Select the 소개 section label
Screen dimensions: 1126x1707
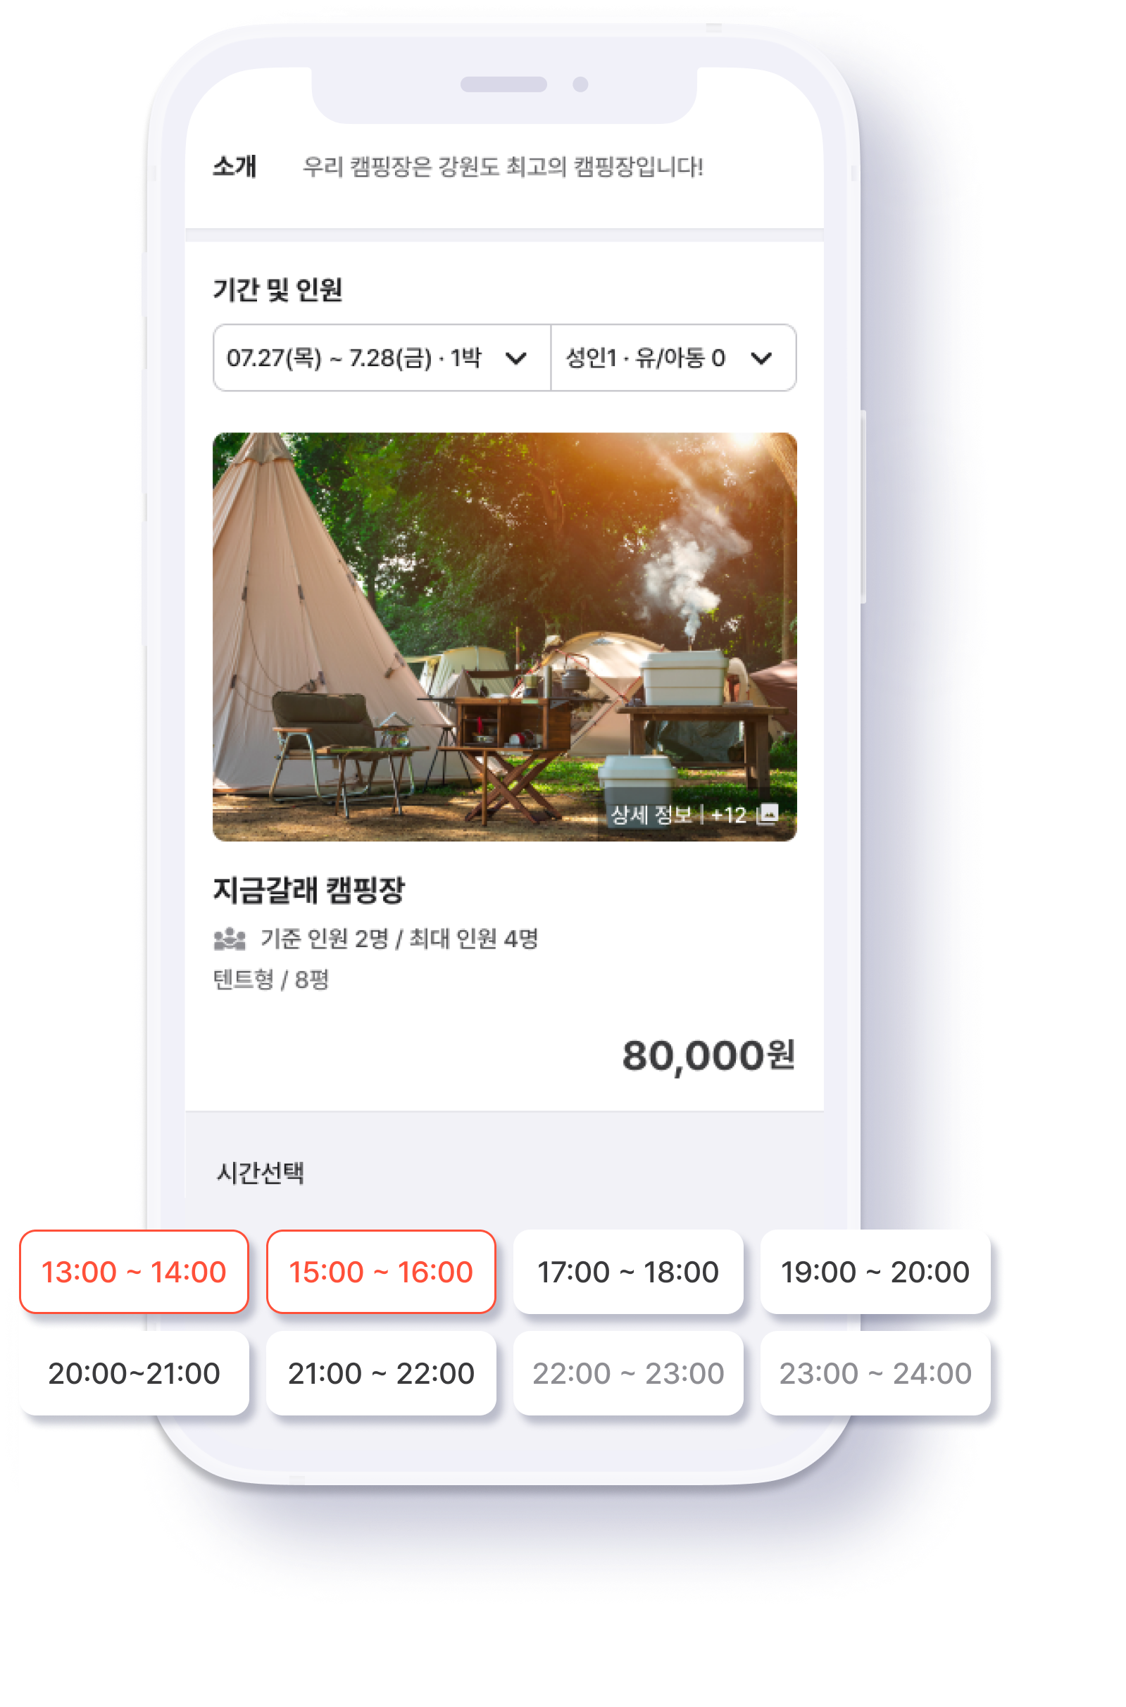(234, 166)
